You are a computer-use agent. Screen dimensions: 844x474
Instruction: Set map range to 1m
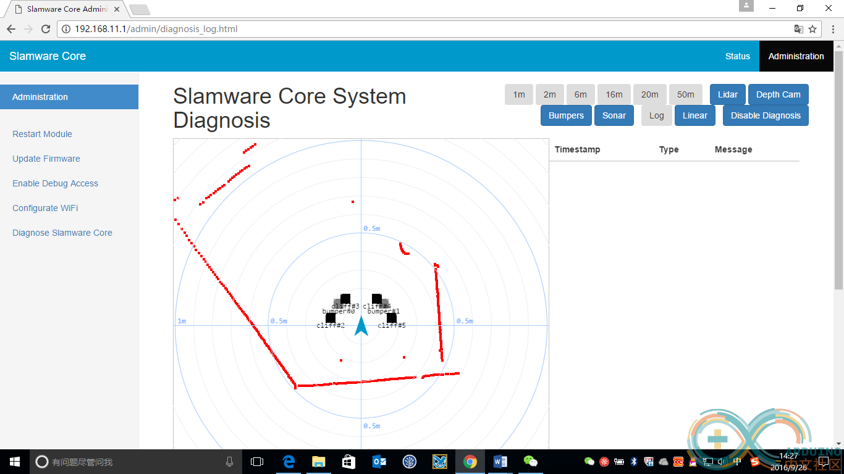point(519,94)
